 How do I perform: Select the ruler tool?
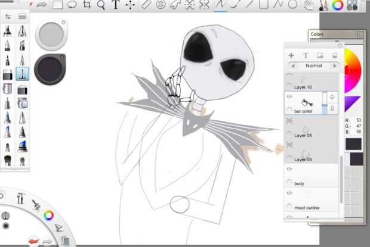(146, 5)
